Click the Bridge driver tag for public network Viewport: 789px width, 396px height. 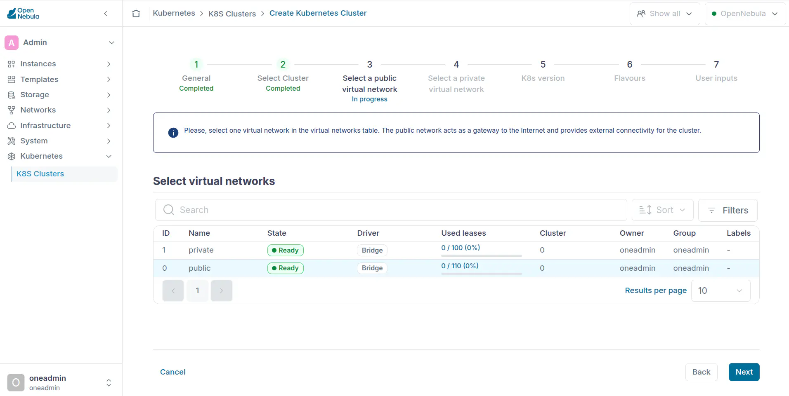pyautogui.click(x=372, y=268)
